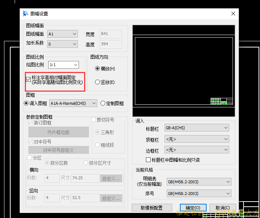This screenshot has height=218, width=260.
Task: Choose the 调入图框 radio option
Action: tap(26, 103)
